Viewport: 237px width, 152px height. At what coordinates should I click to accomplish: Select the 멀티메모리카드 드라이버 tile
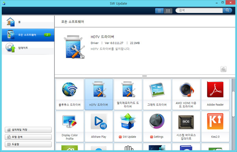point(128,94)
